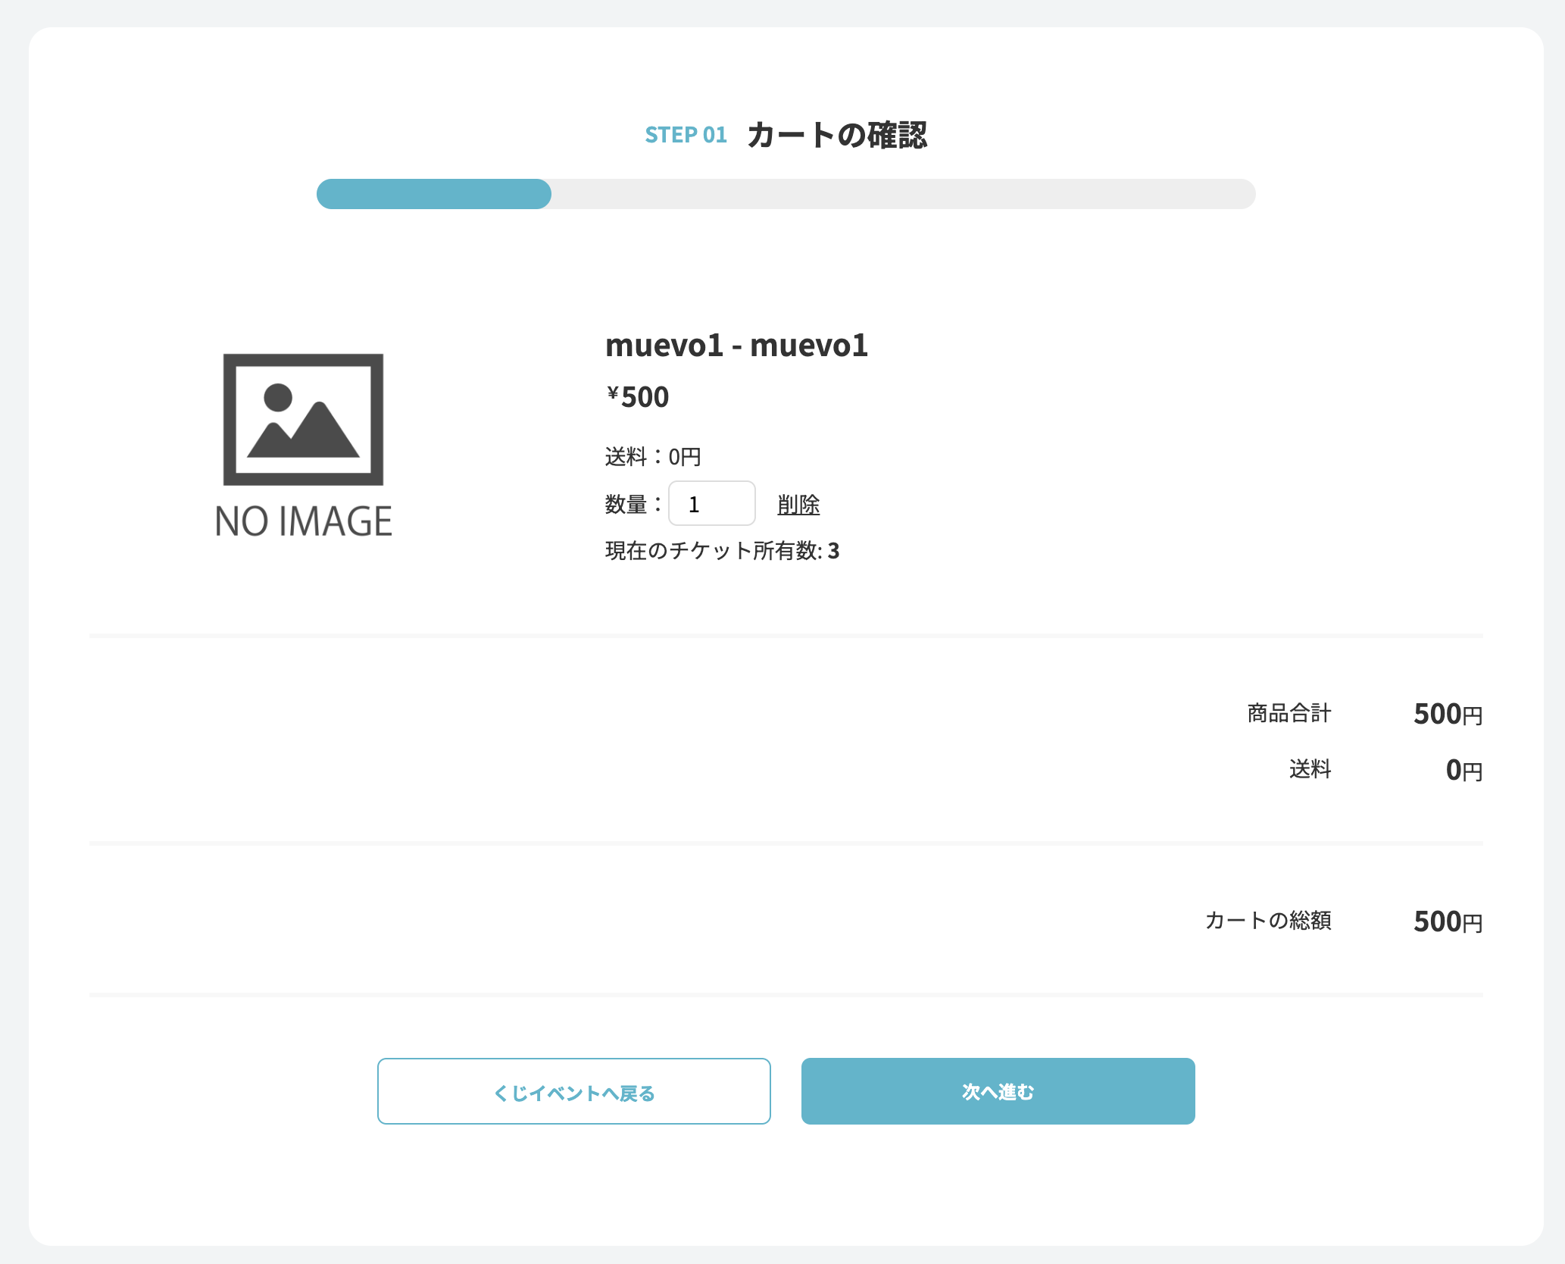
Task: Click the ¥500 price under the product name
Action: pos(636,395)
